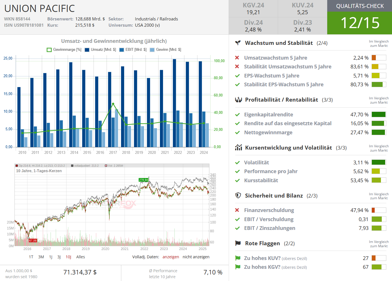The height and width of the screenshot is (281, 392).
Task: Click green checkmark next to Stabilität EPS-Wachstum 5 Jahre
Action: pyautogui.click(x=237, y=85)
